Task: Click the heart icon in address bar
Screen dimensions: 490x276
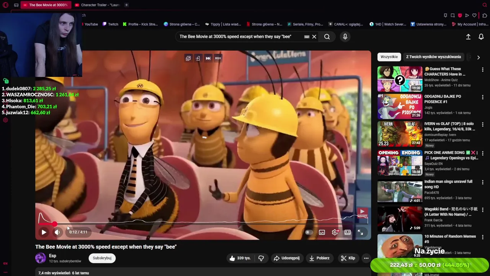Action: (x=474, y=15)
